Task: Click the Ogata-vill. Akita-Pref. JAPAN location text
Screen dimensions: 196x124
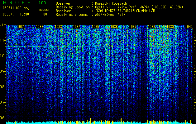Action: pyautogui.click(x=139, y=7)
